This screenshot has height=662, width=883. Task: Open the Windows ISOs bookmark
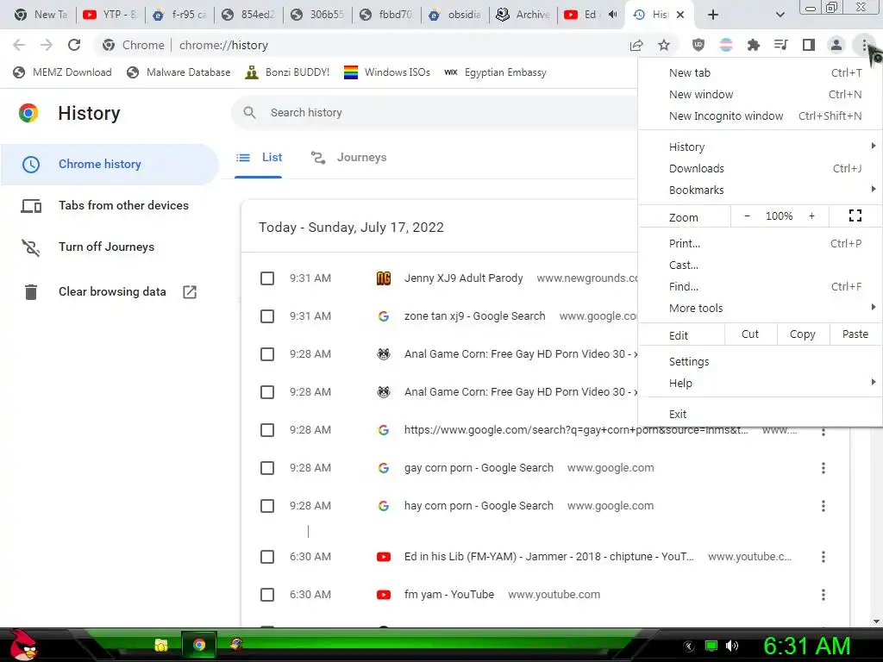click(387, 72)
